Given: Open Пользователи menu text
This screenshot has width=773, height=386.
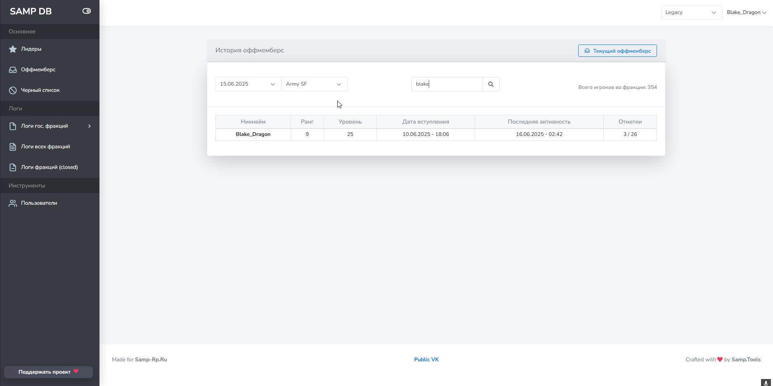Looking at the screenshot, I should (39, 203).
